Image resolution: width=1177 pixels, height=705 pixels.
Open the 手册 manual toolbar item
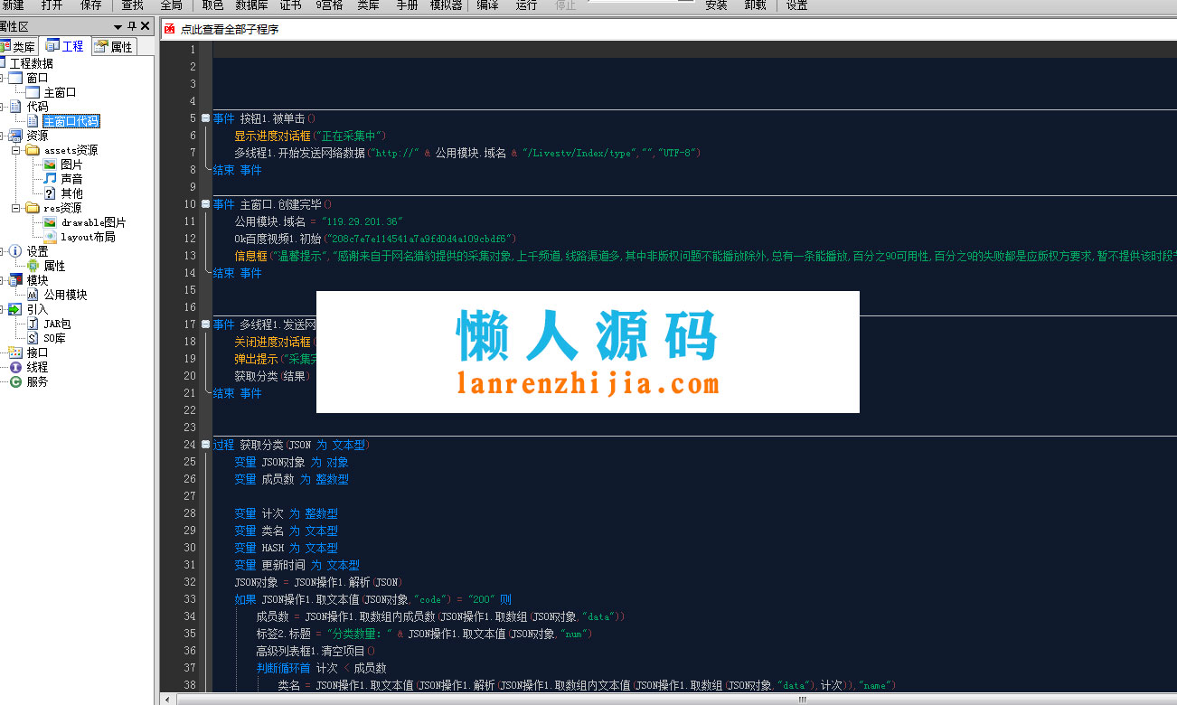[x=407, y=5]
